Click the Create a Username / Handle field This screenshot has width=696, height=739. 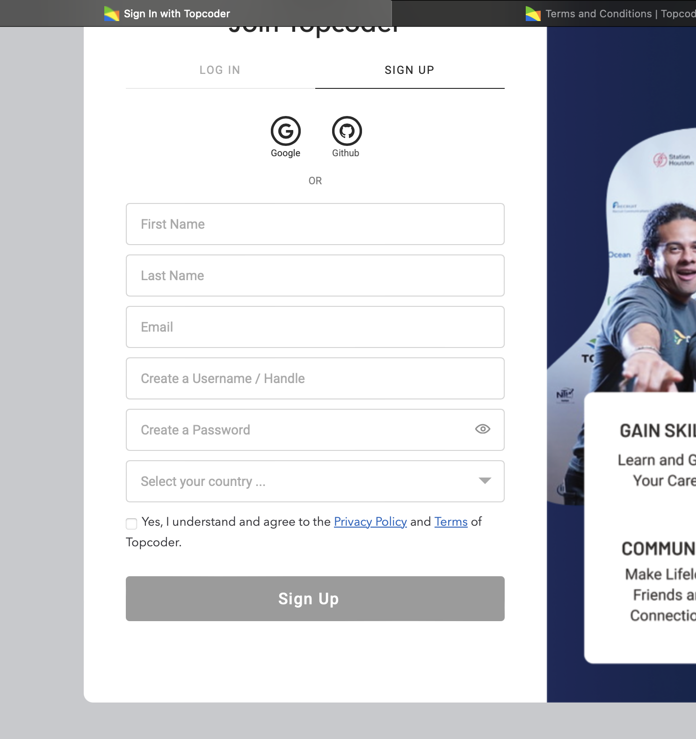(315, 378)
